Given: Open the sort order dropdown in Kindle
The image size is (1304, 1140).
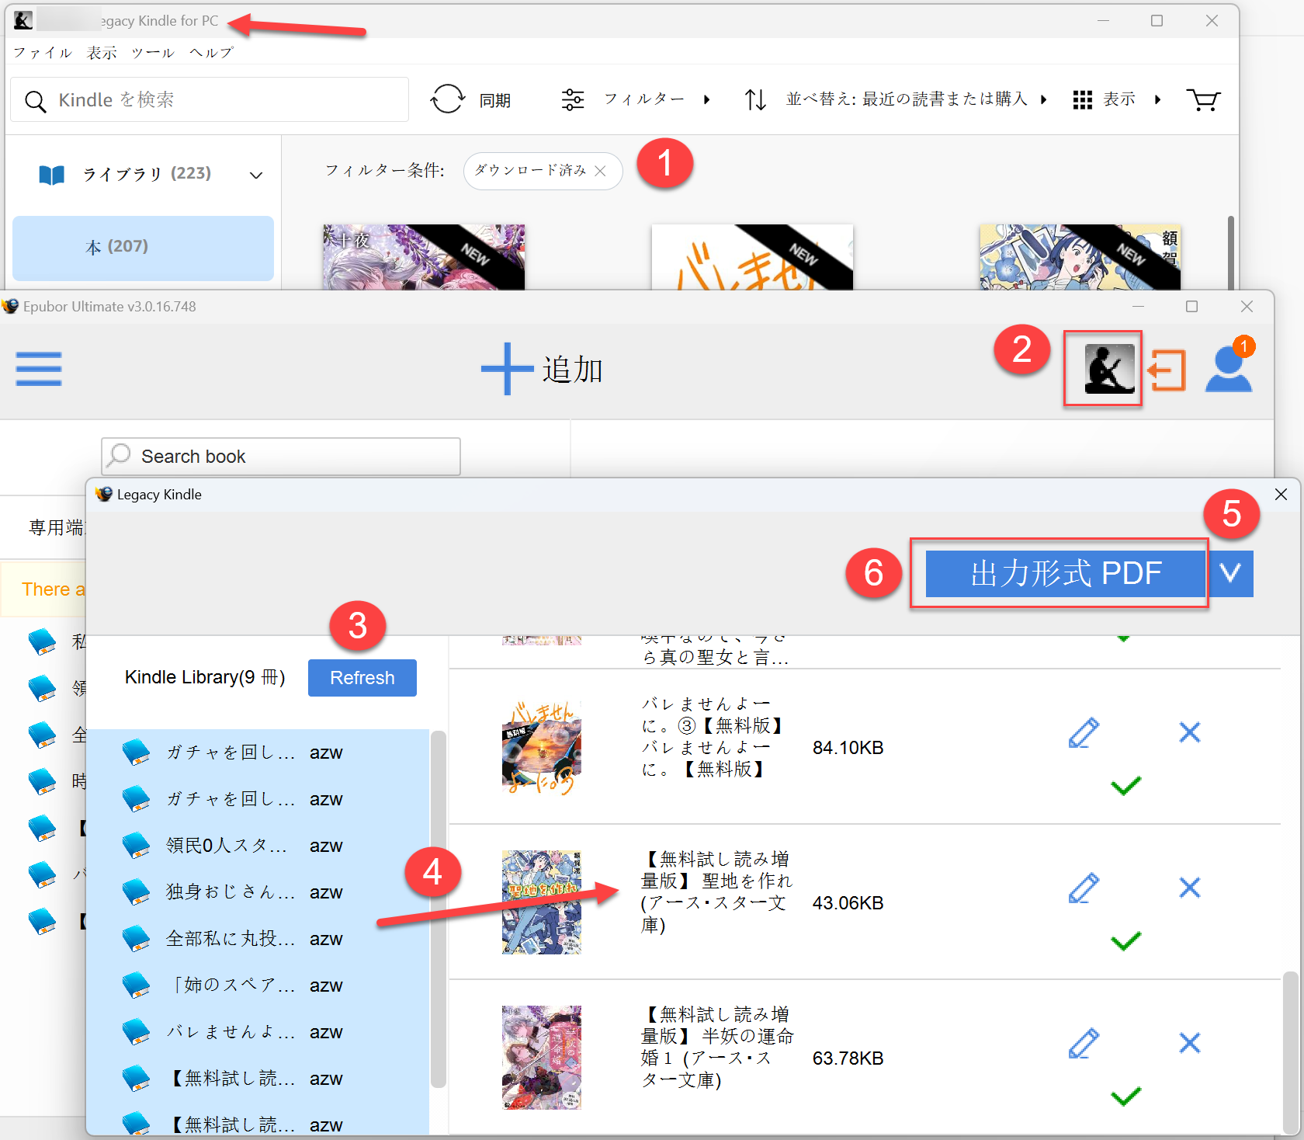Looking at the screenshot, I should (x=896, y=99).
